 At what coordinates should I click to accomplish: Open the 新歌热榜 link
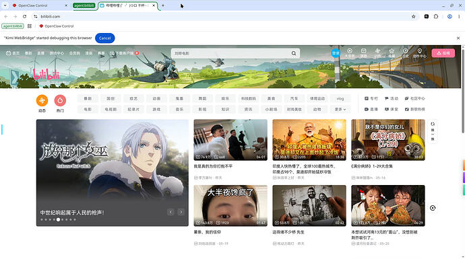click(x=414, y=109)
